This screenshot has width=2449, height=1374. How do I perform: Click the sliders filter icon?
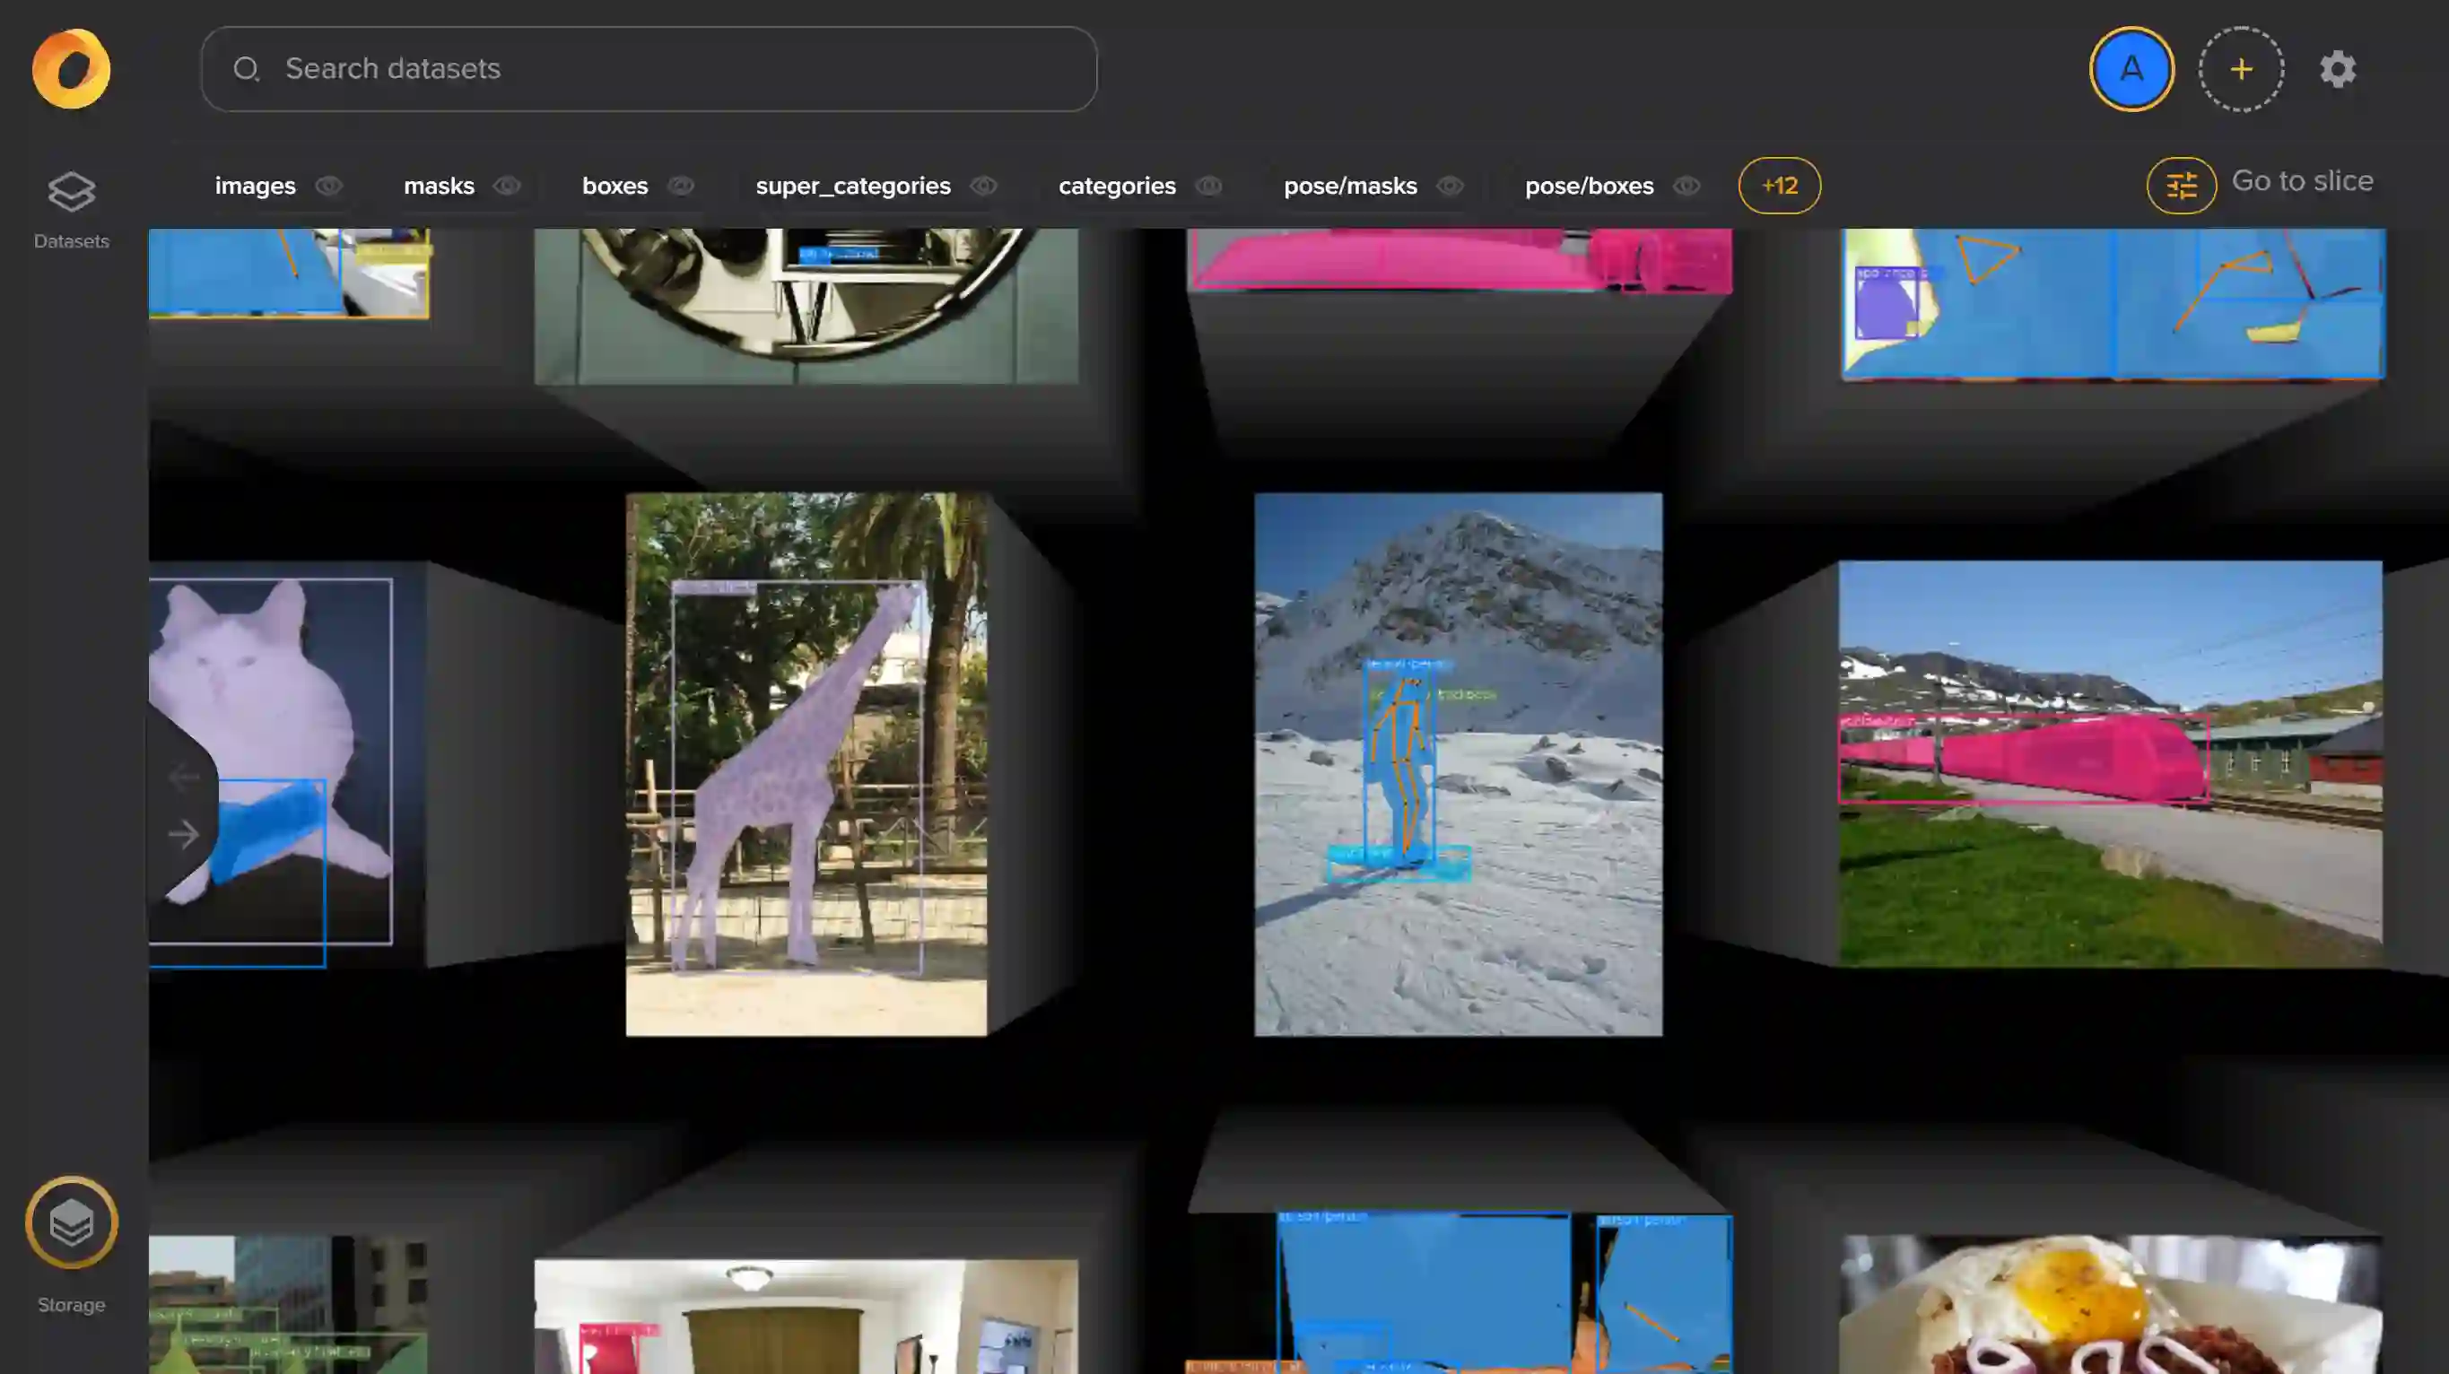(2181, 186)
